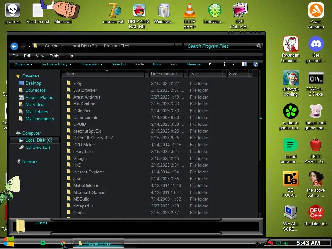The image size is (332, 249).
Task: Open the view options dropdown arrow
Action: [x=233, y=65]
